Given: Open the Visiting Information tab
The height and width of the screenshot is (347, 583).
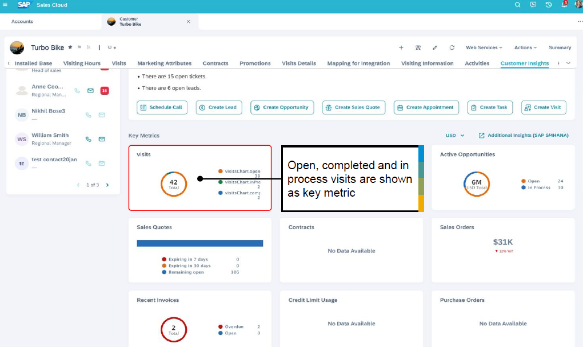Looking at the screenshot, I should (x=427, y=63).
